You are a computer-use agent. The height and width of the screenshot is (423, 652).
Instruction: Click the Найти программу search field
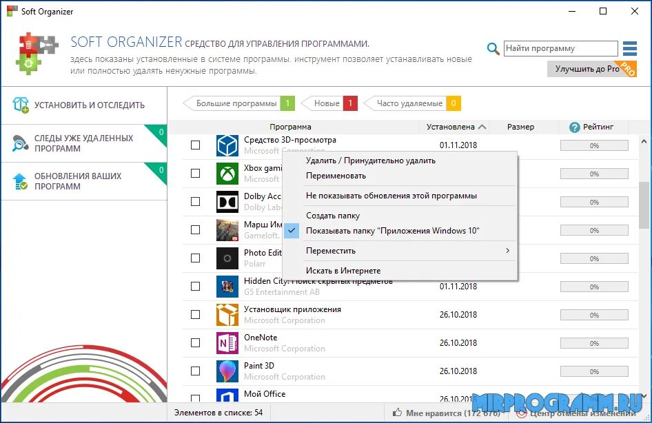[x=560, y=48]
